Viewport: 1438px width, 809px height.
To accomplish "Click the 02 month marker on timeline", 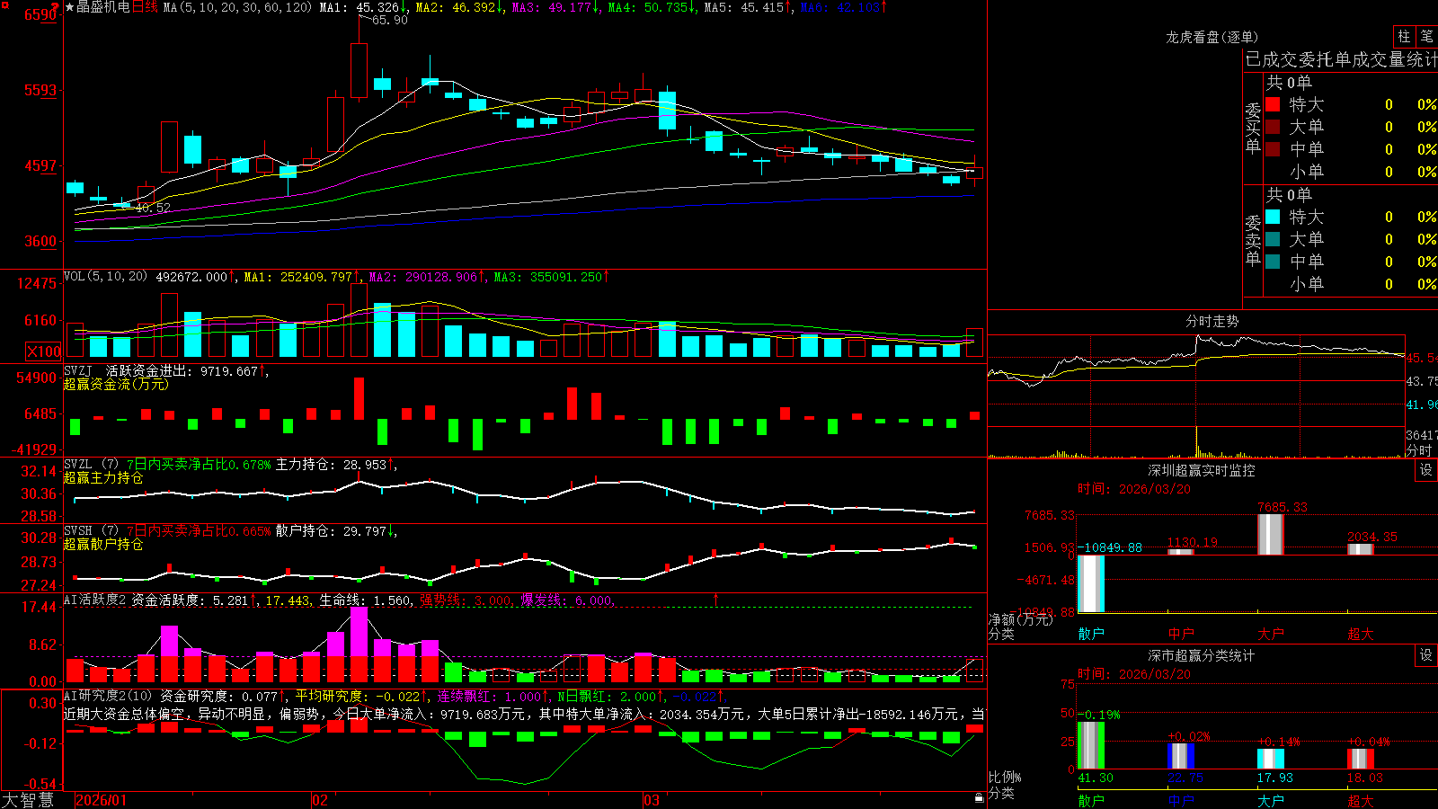I will pyautogui.click(x=320, y=800).
